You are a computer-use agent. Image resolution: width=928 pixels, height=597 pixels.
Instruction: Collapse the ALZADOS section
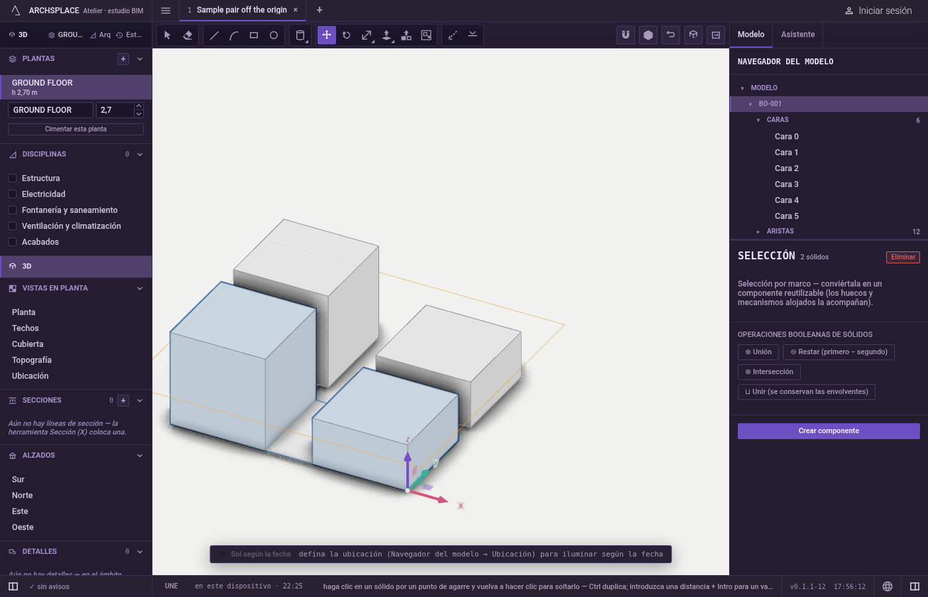pos(140,456)
